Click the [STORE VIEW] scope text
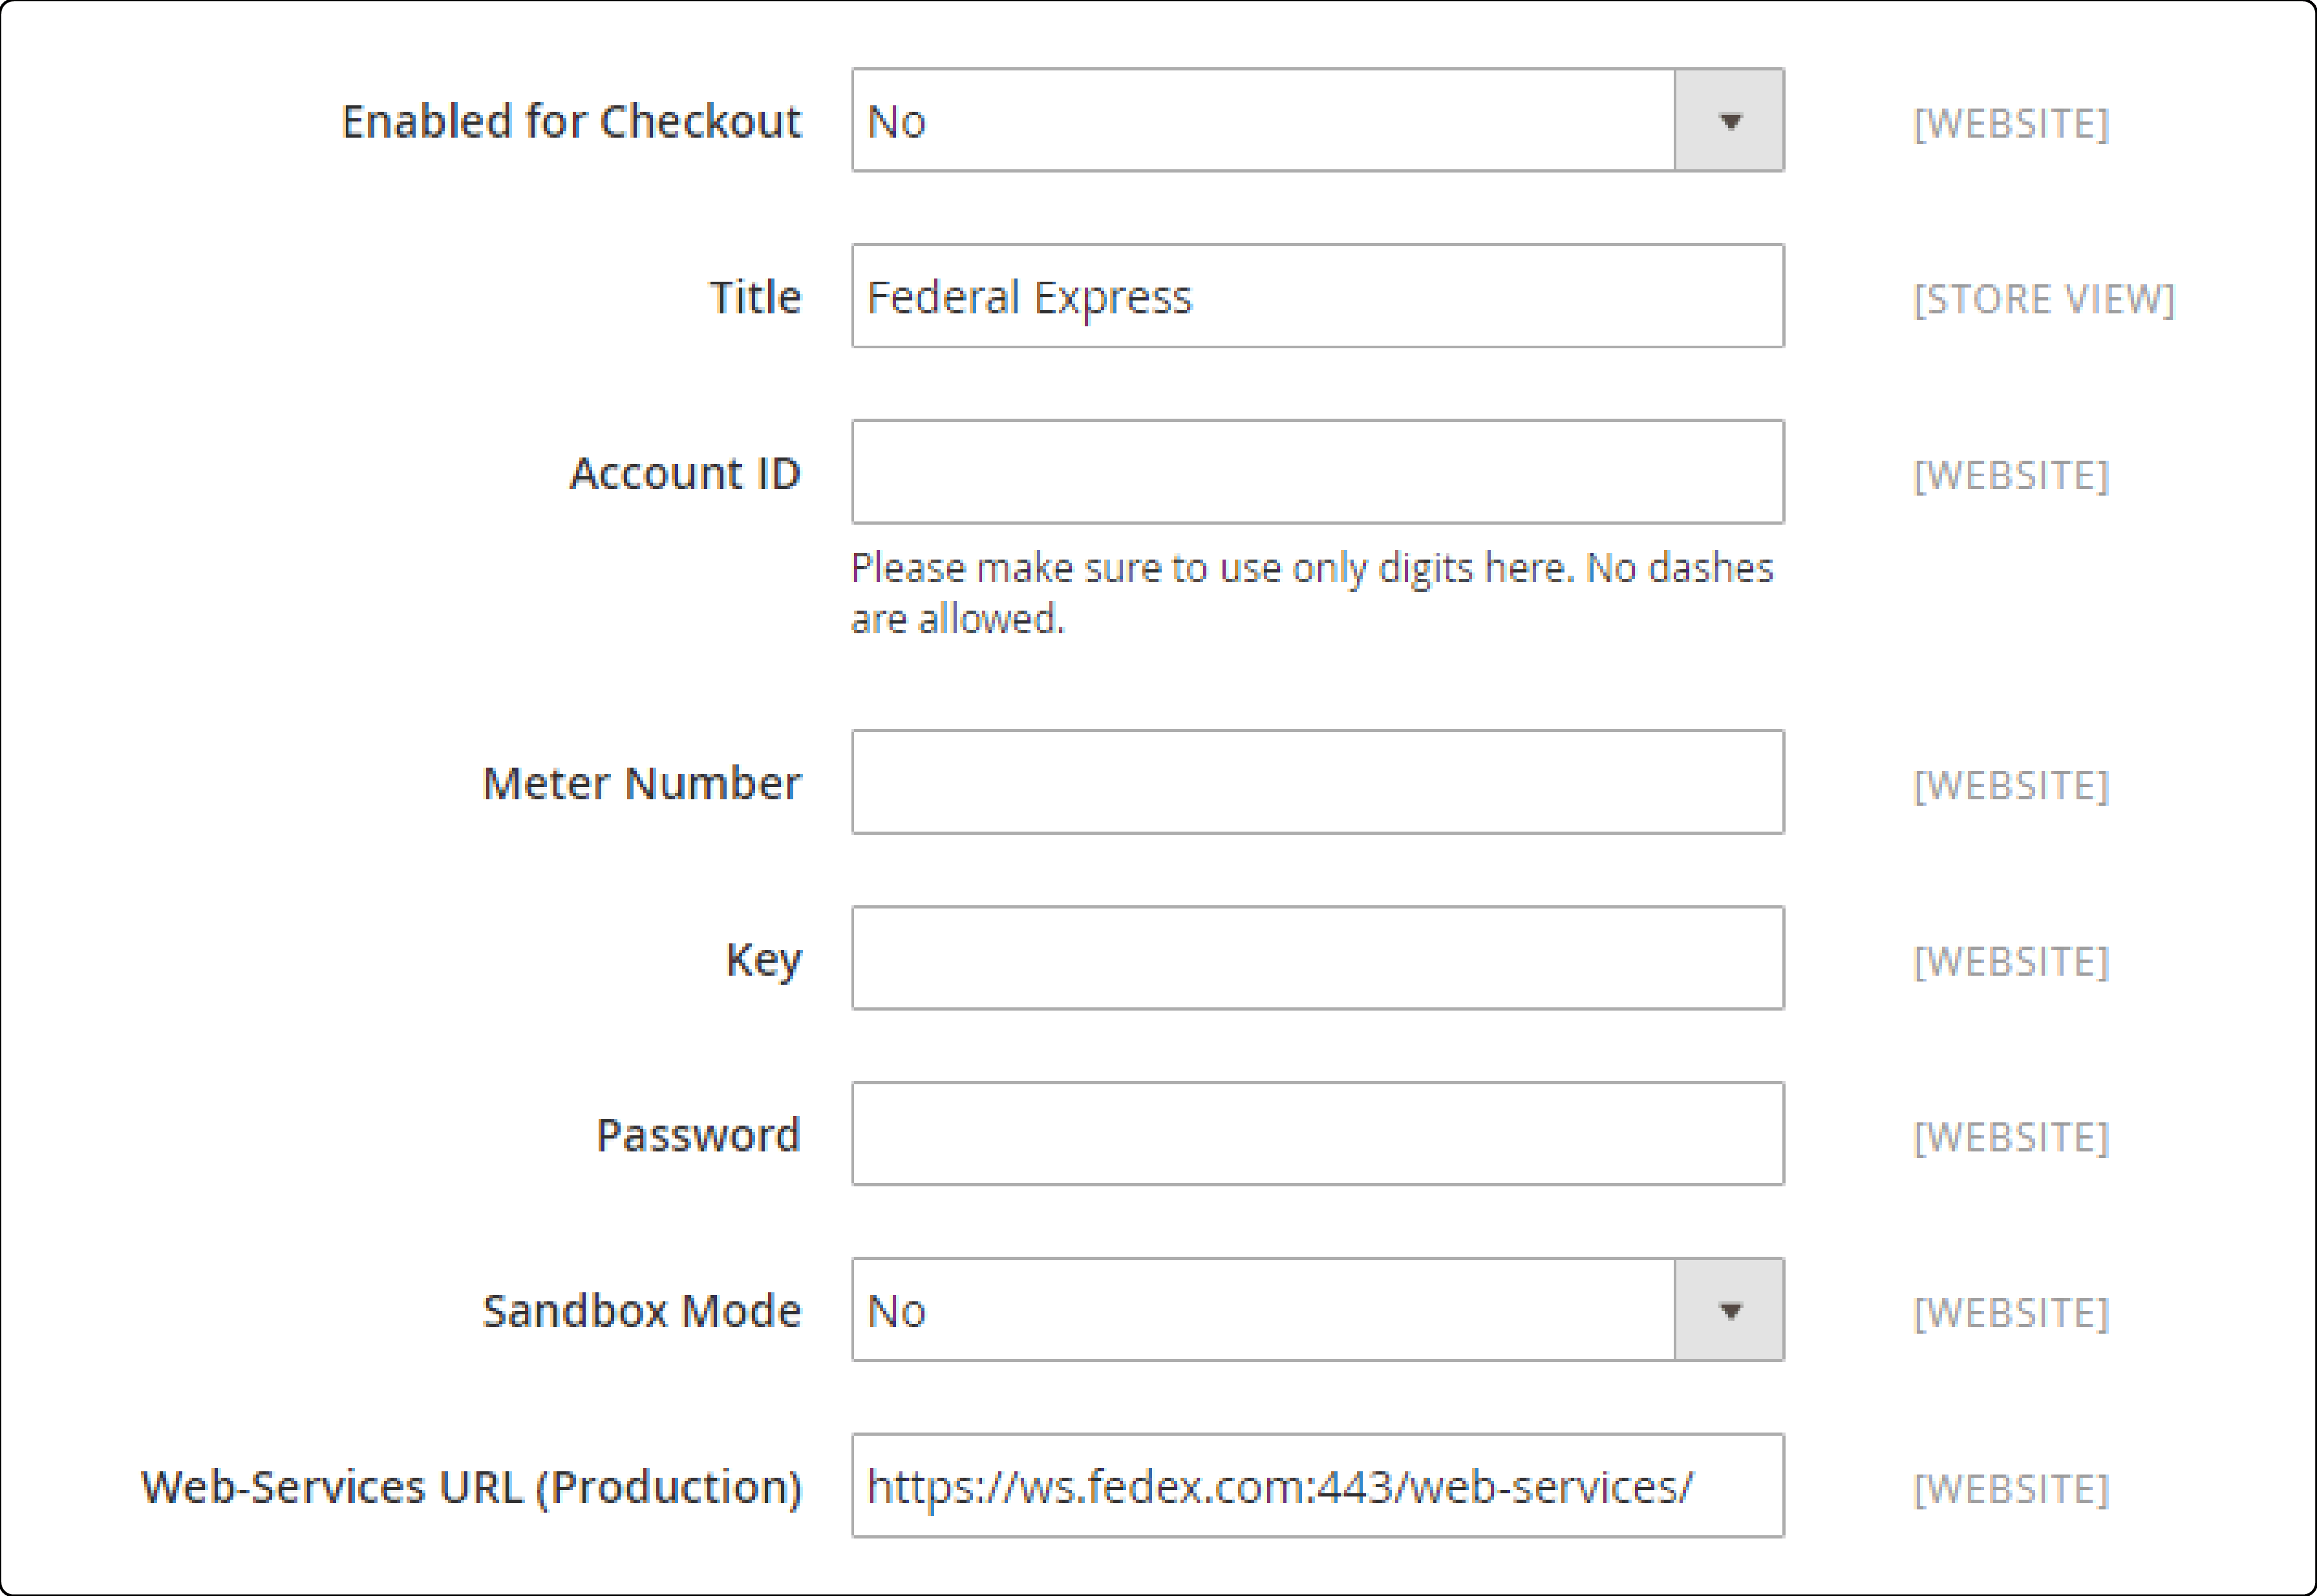 pyautogui.click(x=2044, y=299)
